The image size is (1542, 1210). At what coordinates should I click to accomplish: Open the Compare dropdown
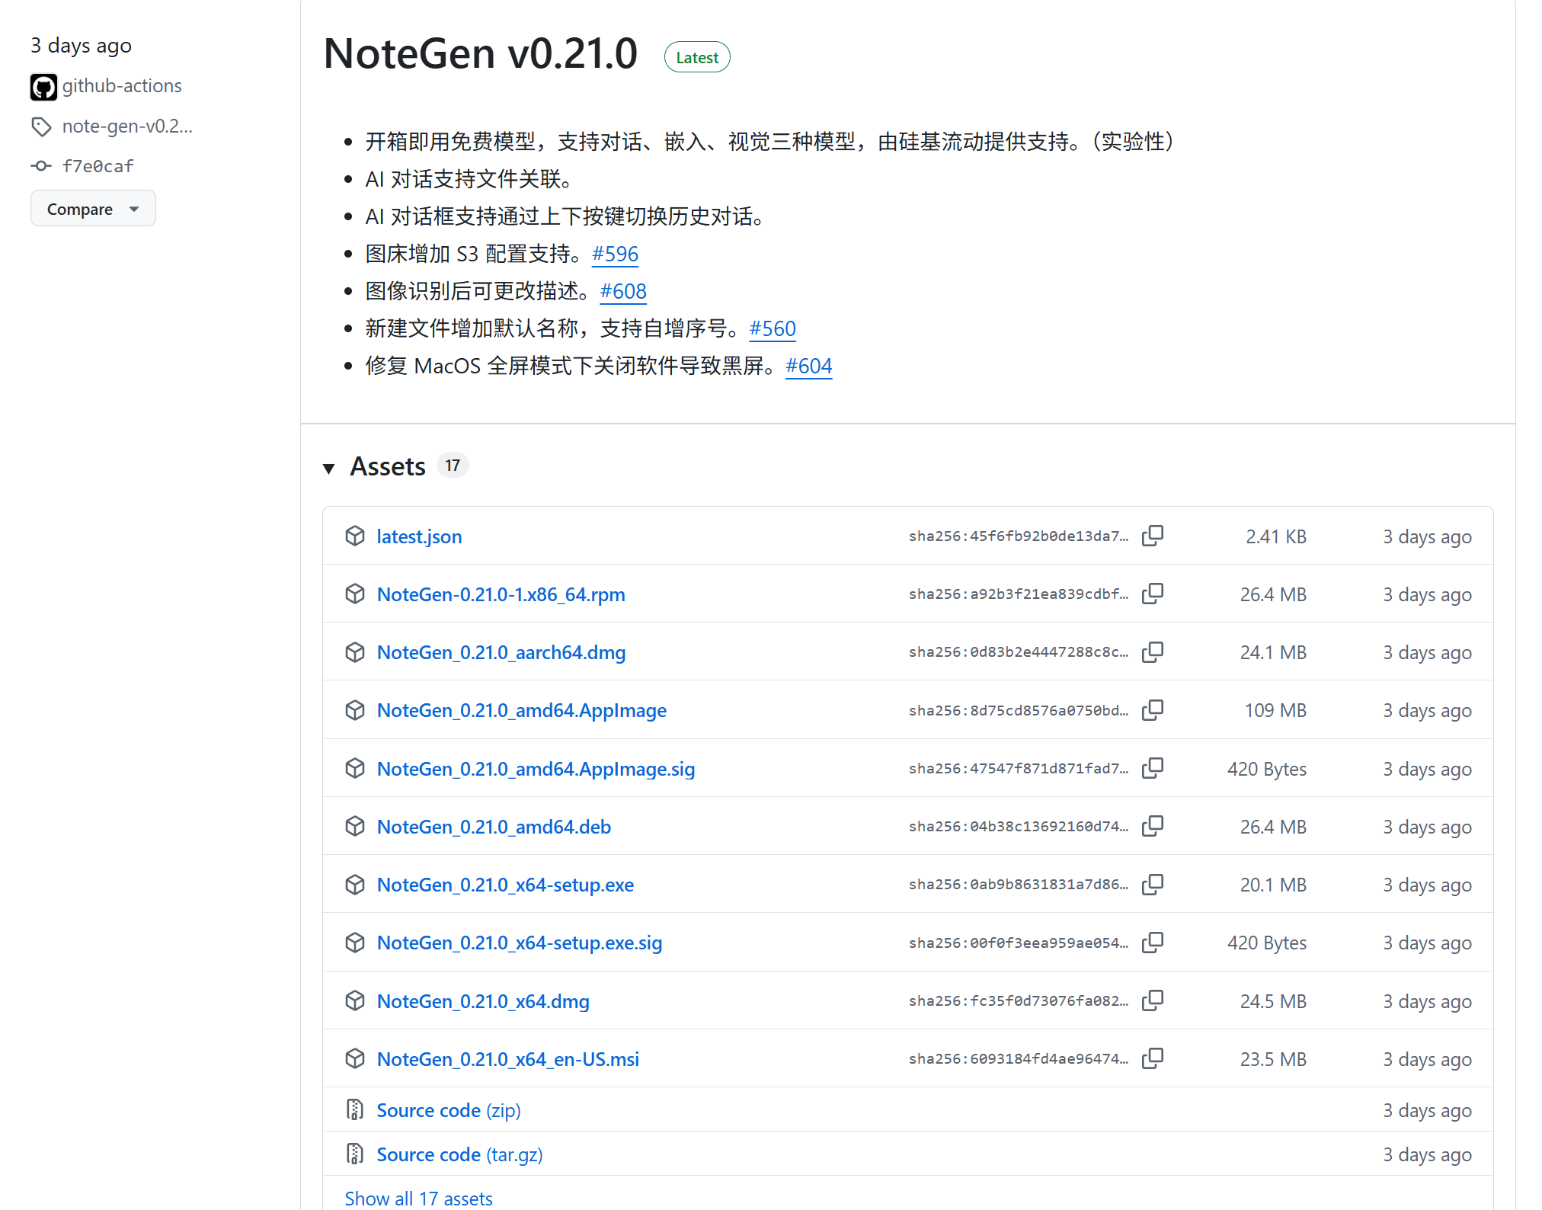tap(93, 209)
